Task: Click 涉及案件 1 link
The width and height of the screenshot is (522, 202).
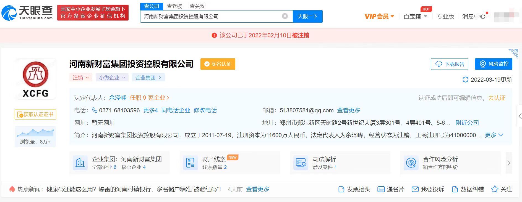Action: pyautogui.click(x=325, y=167)
